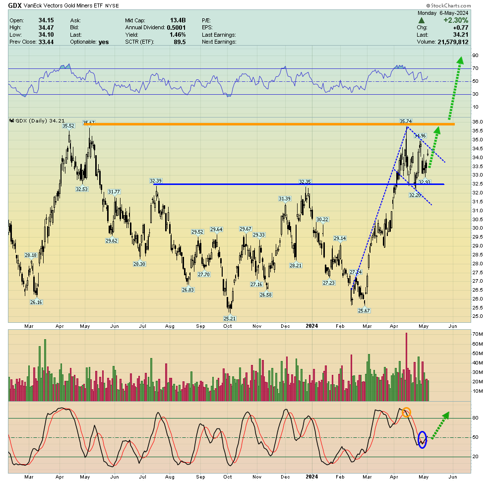Select the GDX (Daily) 34.21 legend text
Image resolution: width=491 pixels, height=481 pixels.
(x=40, y=120)
